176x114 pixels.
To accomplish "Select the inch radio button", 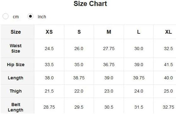I will (30, 16).
